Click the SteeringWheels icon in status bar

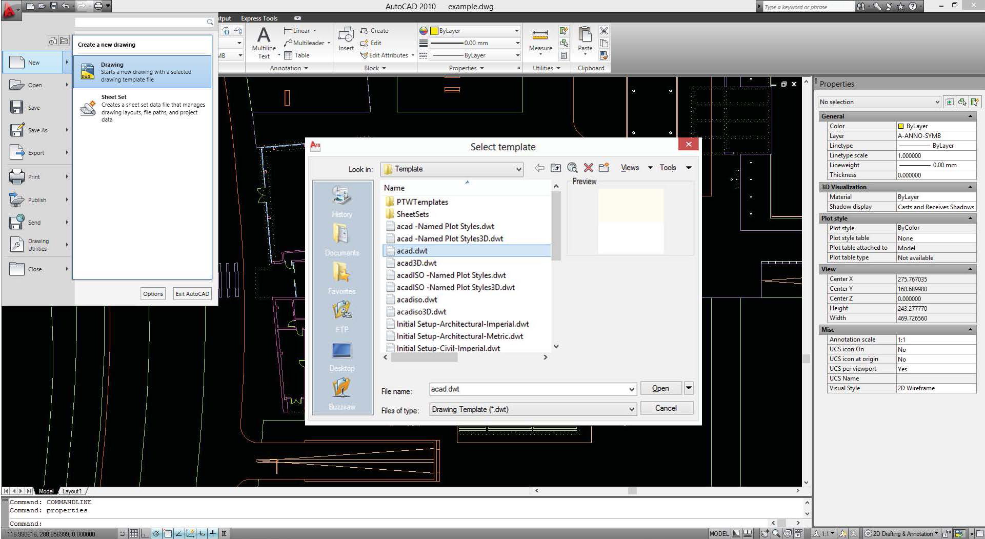coord(788,533)
